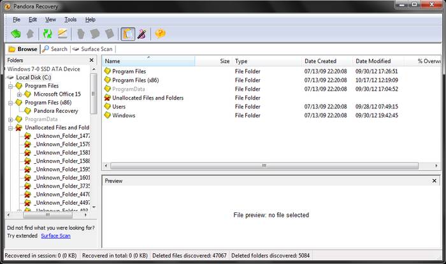
Task: Close the Folders panel
Action: tap(91, 60)
